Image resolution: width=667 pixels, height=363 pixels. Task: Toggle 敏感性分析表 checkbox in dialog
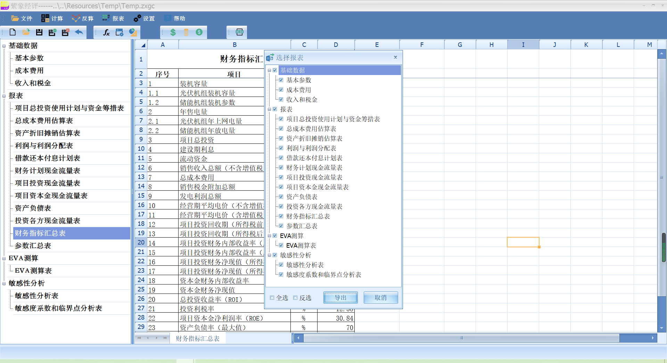coord(281,265)
